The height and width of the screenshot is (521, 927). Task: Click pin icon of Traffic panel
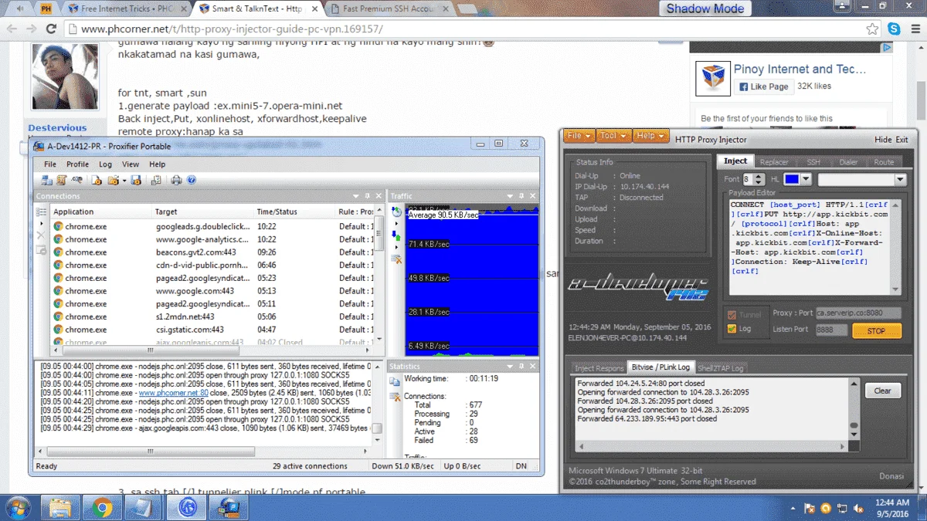click(x=521, y=196)
